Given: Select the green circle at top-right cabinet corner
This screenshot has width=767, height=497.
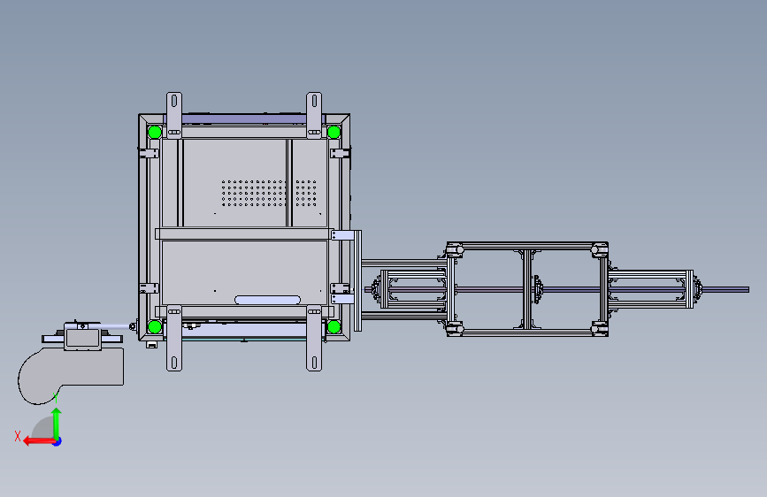Looking at the screenshot, I should click(x=334, y=132).
